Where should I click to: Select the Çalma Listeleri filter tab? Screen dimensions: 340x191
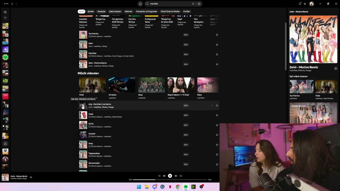[115, 11]
